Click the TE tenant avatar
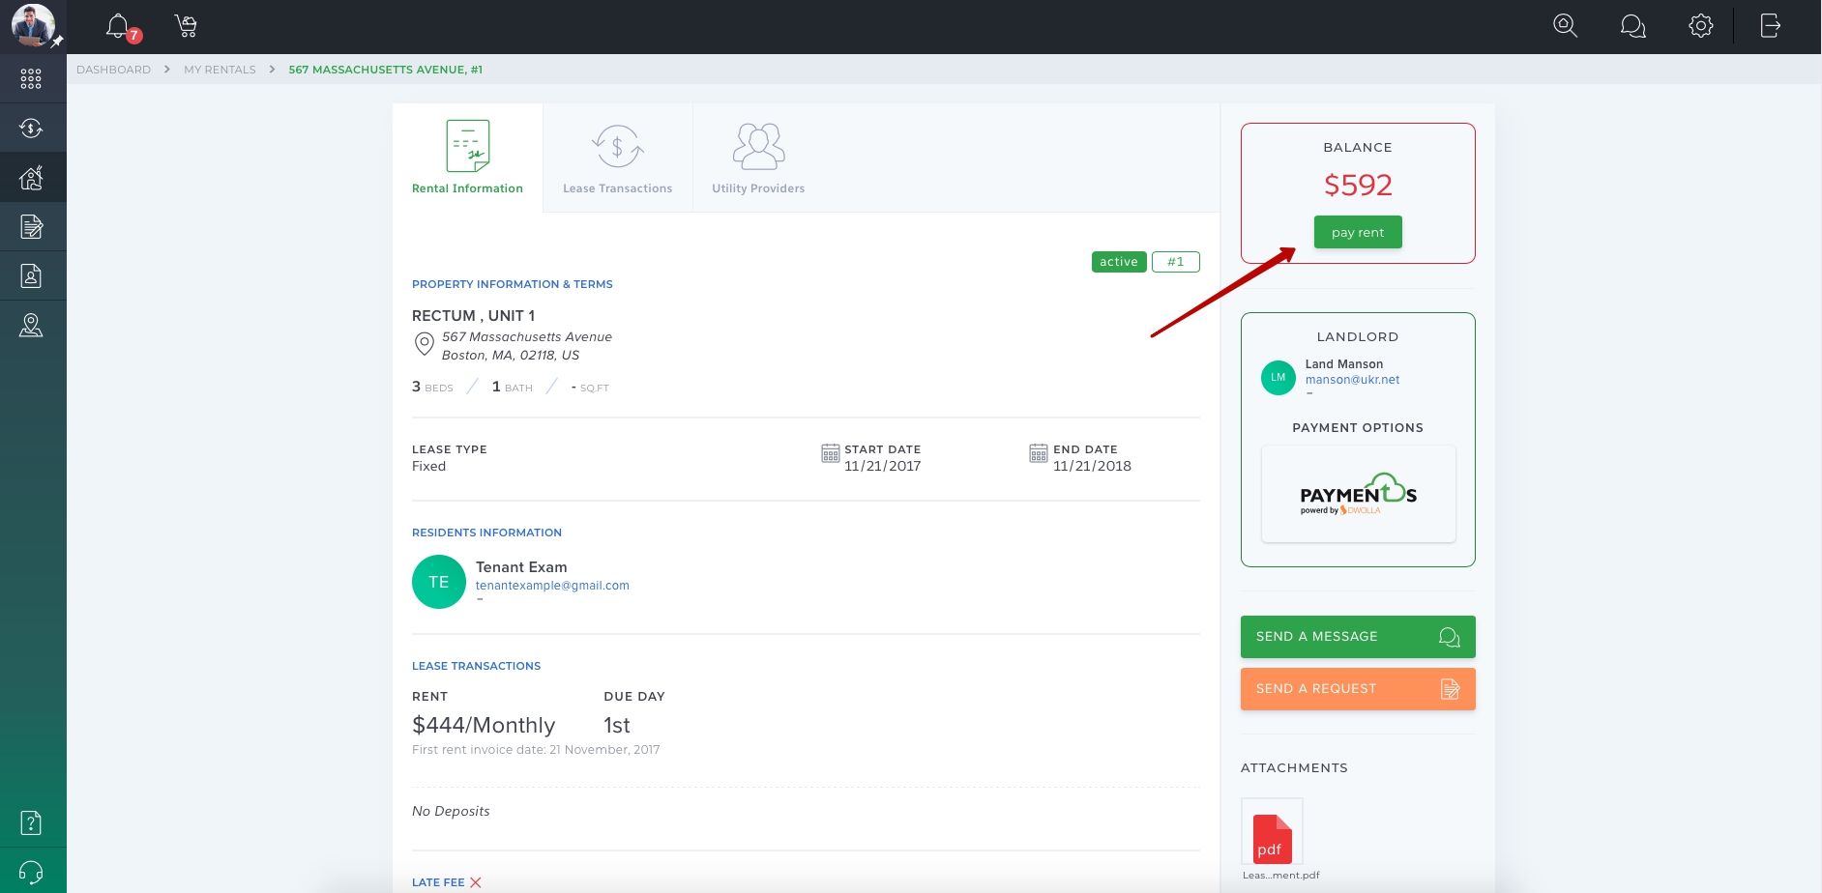Image resolution: width=1822 pixels, height=893 pixels. point(439,582)
